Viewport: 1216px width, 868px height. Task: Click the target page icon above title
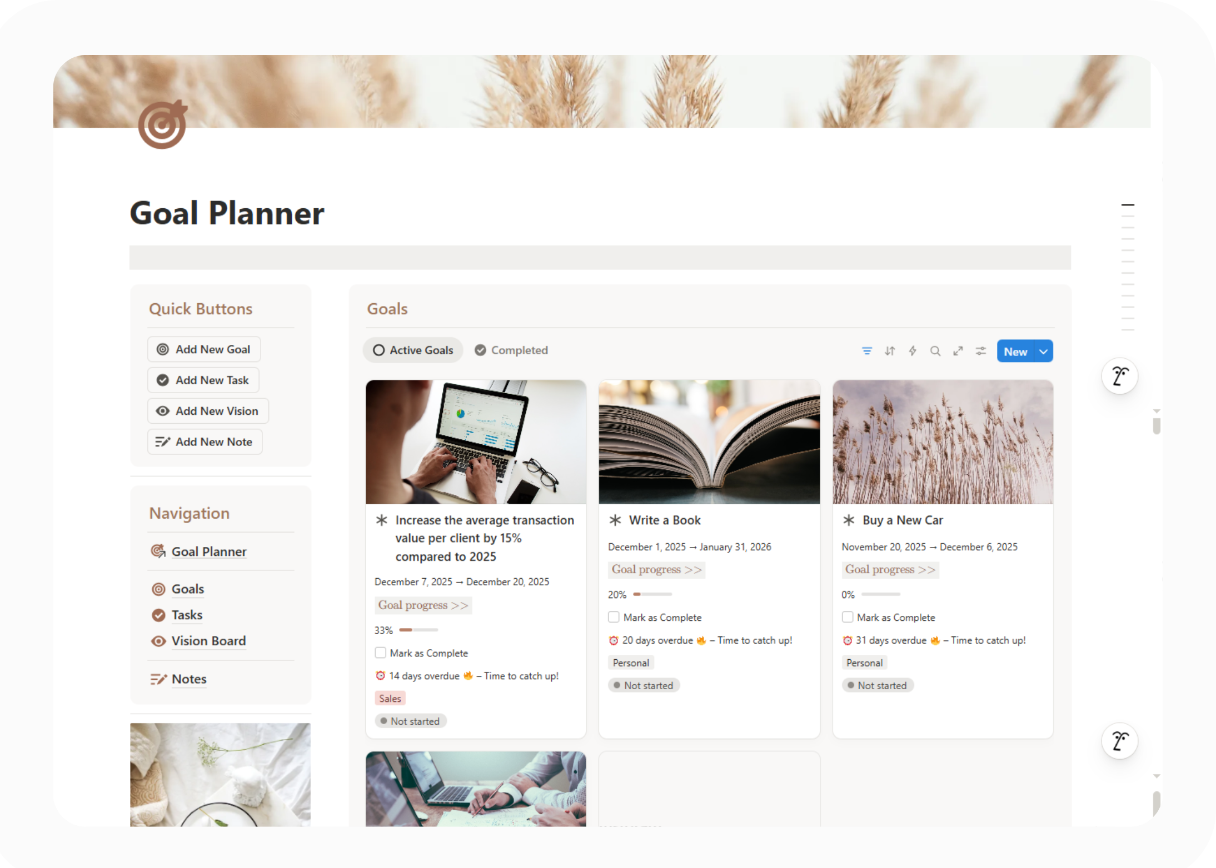pyautogui.click(x=162, y=124)
